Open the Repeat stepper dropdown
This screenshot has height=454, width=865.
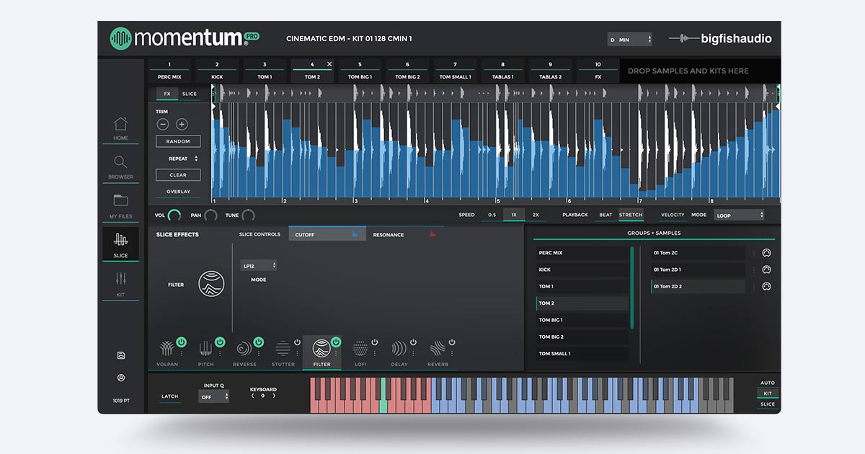183,159
